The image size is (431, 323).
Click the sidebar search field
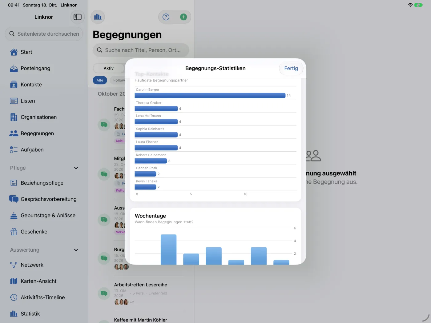tap(44, 34)
